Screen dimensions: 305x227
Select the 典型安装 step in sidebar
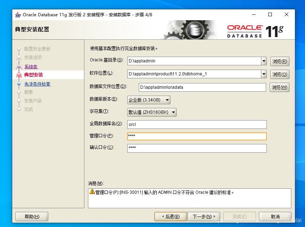tap(34, 75)
